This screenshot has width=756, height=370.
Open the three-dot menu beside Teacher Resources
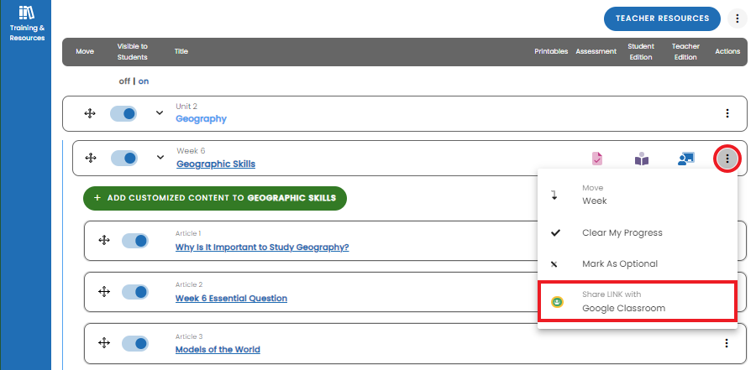pos(737,18)
